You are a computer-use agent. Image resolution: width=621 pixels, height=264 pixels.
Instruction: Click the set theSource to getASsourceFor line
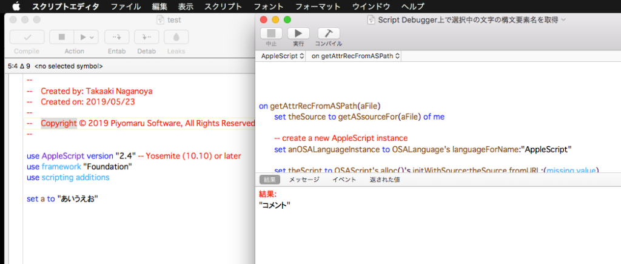tap(359, 117)
